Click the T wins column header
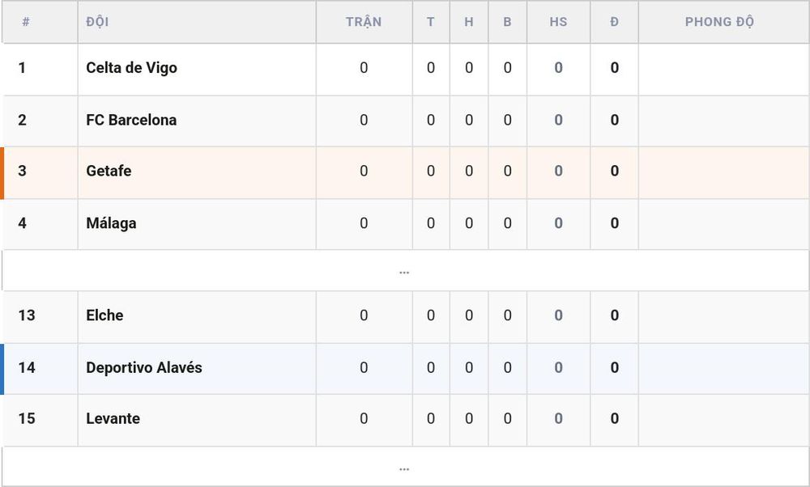The image size is (810, 487). point(431,22)
